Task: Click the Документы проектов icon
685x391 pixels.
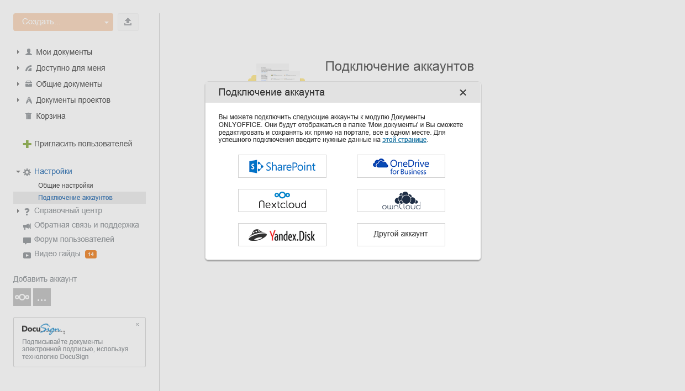Action: click(29, 100)
